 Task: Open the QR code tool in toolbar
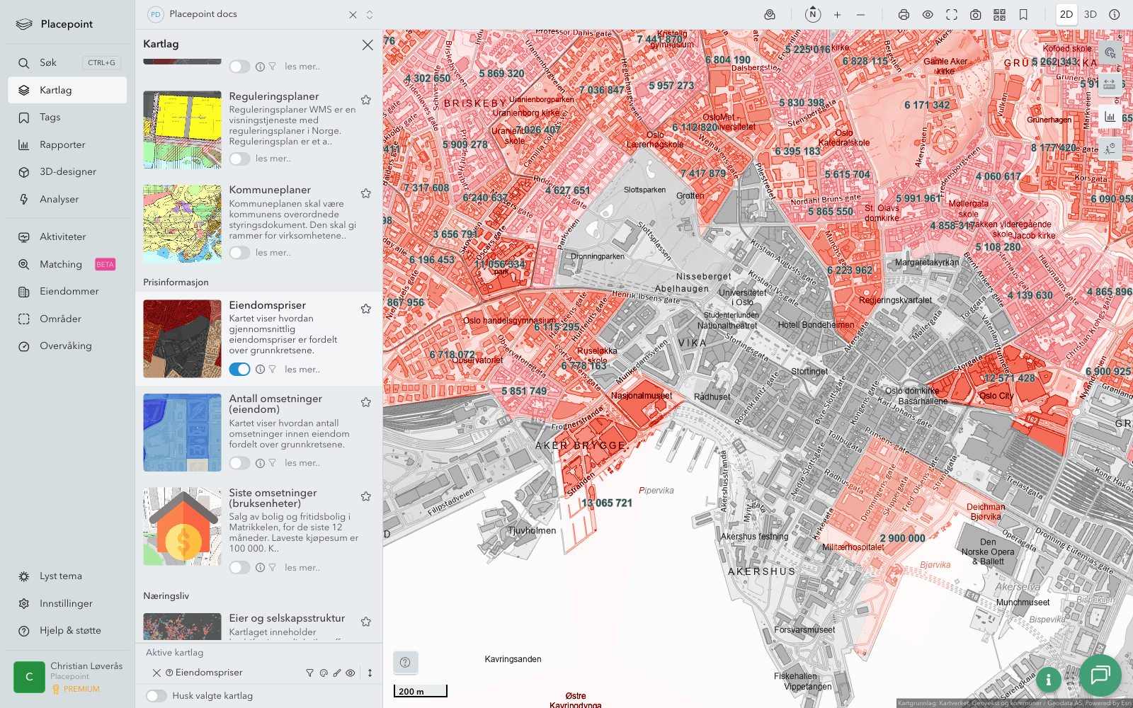[999, 15]
